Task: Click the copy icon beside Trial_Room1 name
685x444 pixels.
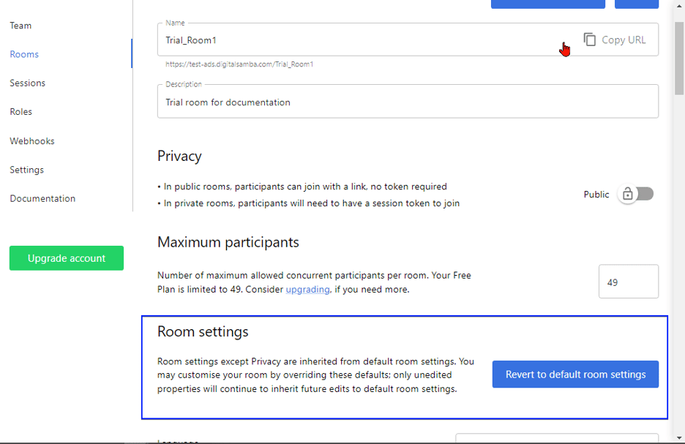Action: tap(590, 39)
